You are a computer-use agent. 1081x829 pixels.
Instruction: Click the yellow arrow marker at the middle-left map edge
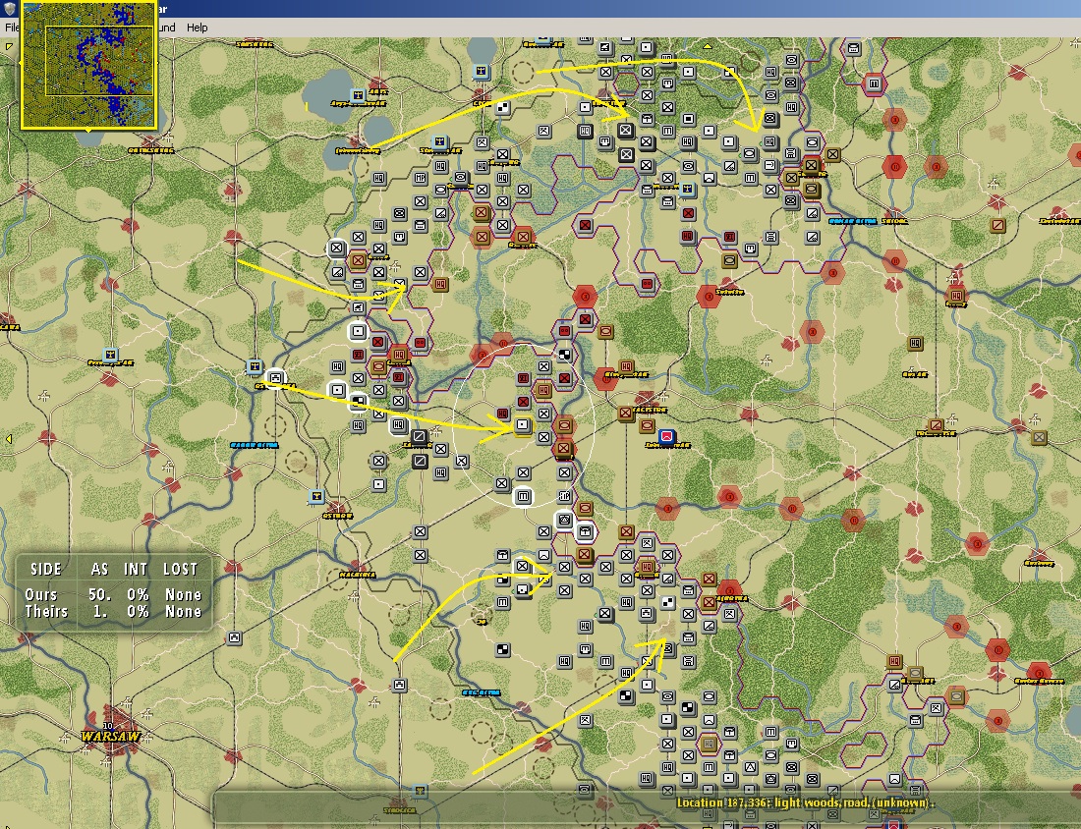point(8,439)
